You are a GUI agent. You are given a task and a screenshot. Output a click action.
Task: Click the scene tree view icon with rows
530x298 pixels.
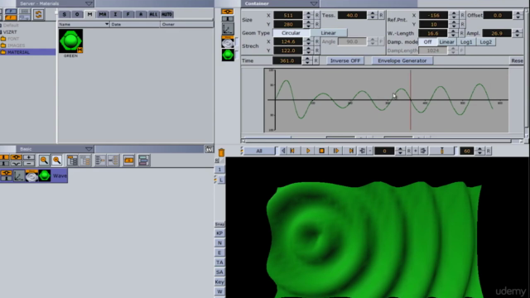72,160
